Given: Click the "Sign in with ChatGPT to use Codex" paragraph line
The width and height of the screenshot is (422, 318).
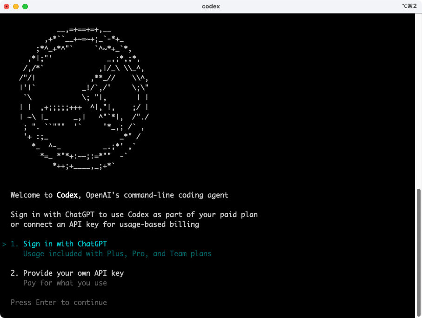Looking at the screenshot, I should (x=134, y=215).
